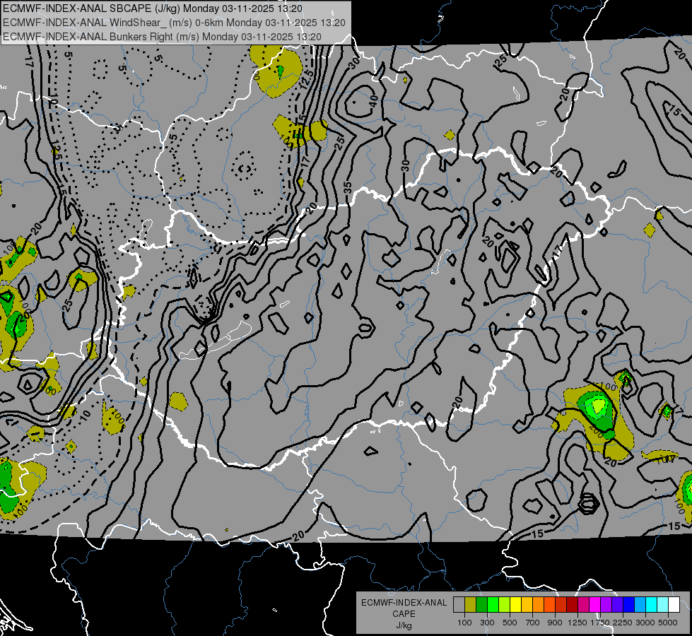
Task: Click the 15 contour label at lower right
Action: 674,526
